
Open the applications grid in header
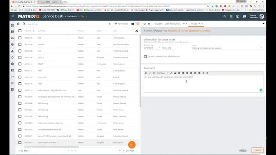231,16
